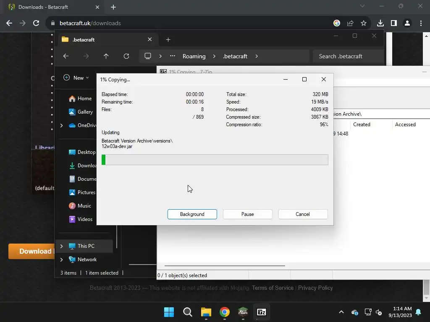Expand the This PC tree node

62,246
